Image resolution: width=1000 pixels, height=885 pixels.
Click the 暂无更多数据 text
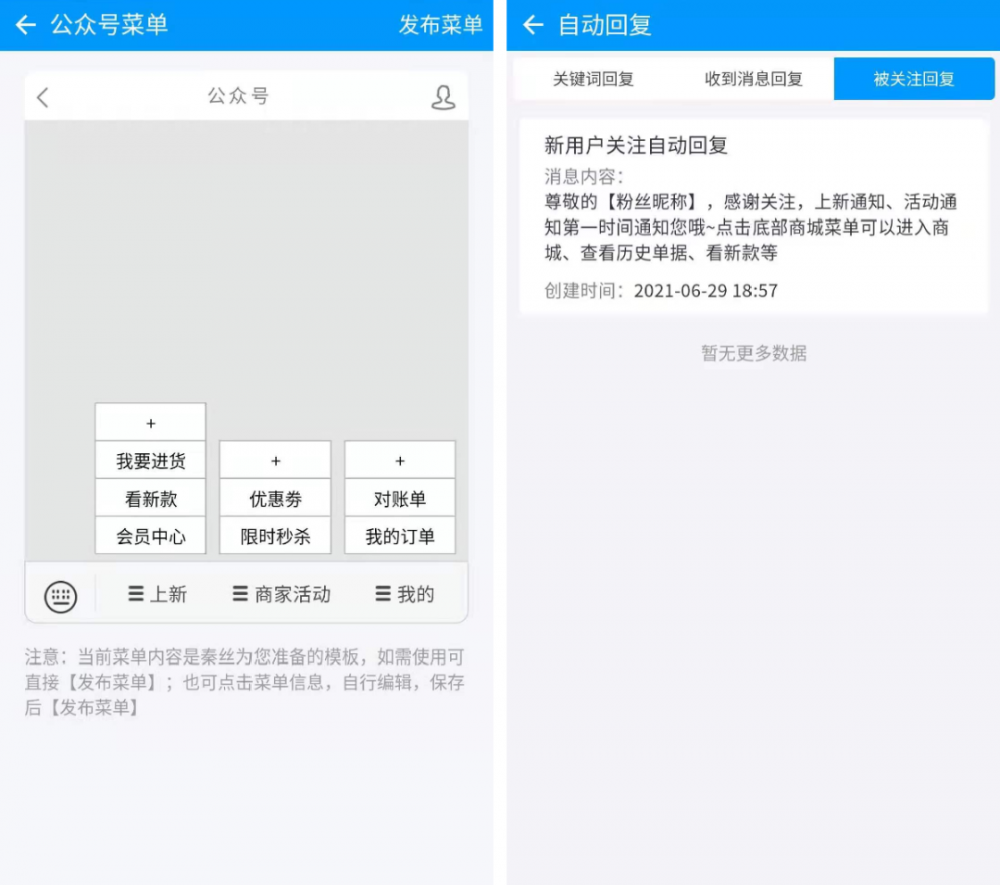753,353
